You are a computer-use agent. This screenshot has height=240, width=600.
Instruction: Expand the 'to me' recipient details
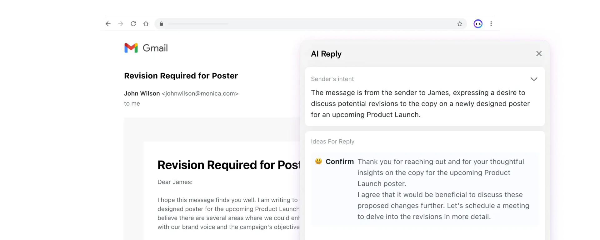pos(132,103)
